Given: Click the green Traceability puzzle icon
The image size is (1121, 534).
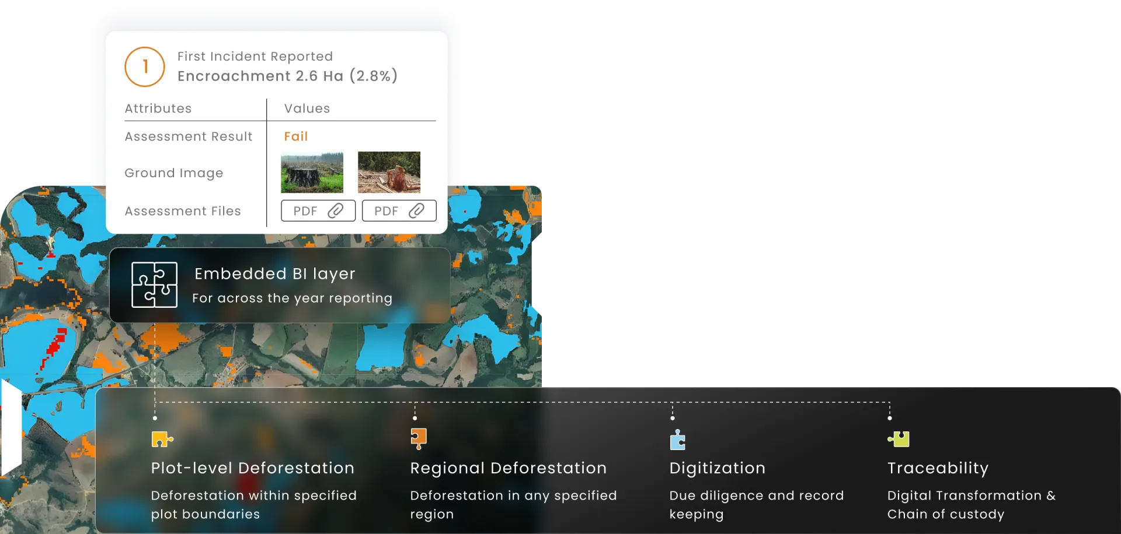Looking at the screenshot, I should pyautogui.click(x=899, y=439).
